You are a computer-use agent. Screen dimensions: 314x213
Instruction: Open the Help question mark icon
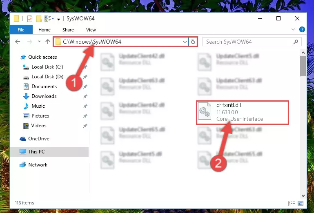click(302, 29)
